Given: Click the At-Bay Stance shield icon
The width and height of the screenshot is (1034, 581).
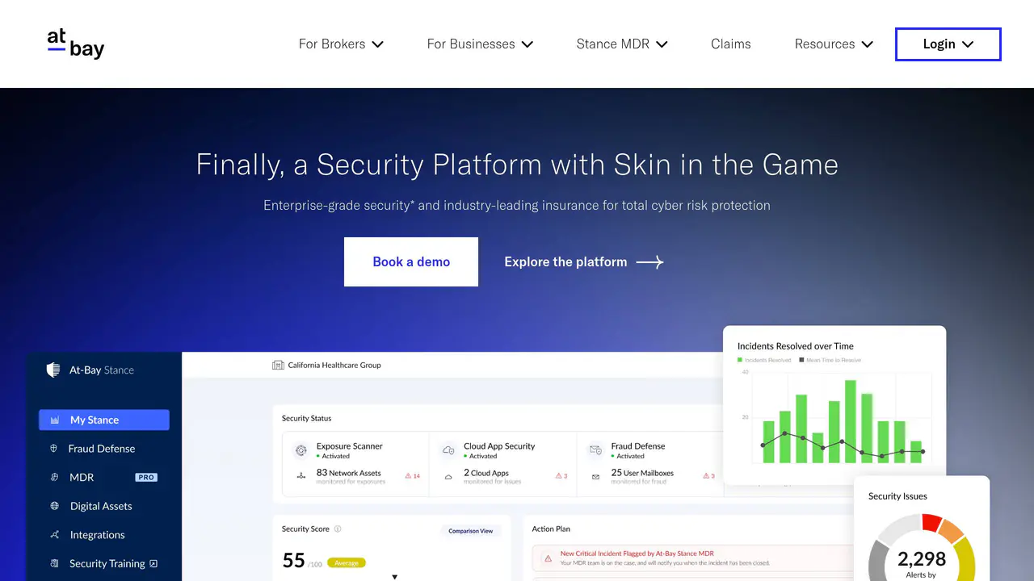Looking at the screenshot, I should (53, 370).
